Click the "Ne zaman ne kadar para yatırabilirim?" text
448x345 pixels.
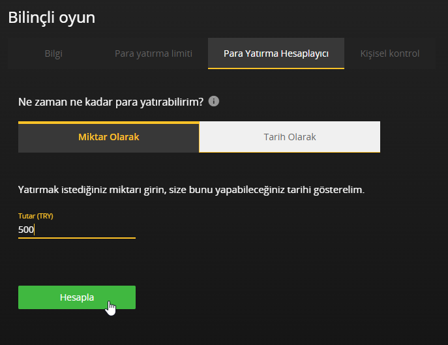(111, 102)
